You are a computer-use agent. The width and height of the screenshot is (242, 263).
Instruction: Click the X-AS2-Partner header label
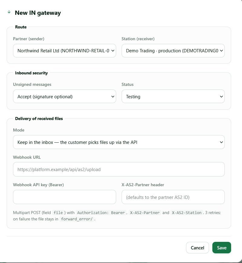point(143,185)
